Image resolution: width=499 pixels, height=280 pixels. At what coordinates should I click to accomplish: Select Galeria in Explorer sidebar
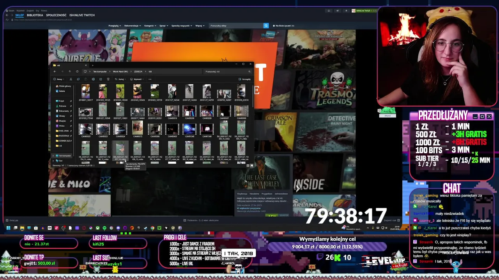pos(60,91)
